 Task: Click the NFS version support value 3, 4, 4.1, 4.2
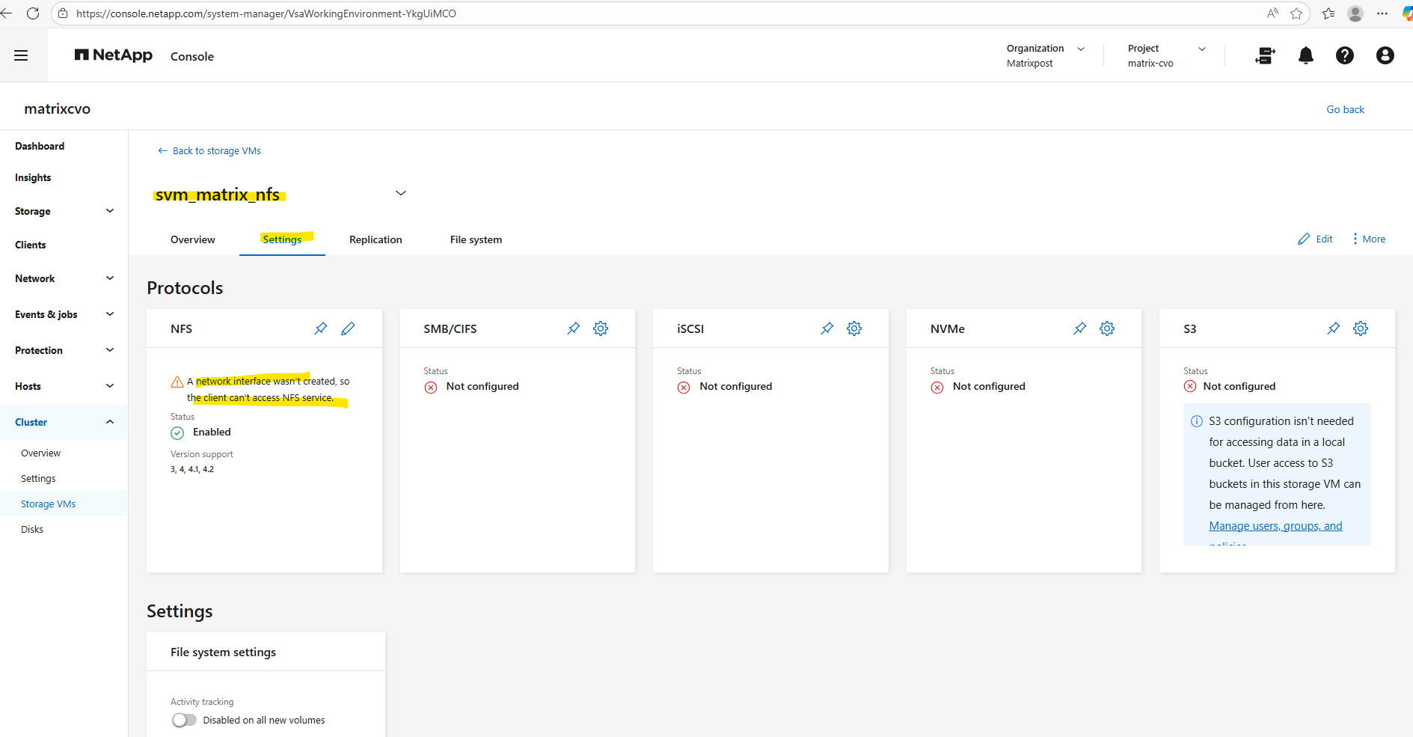(192, 469)
